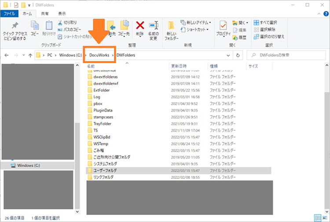Choose Copy path (パスのコピー)
The image size is (330, 222).
(69, 29)
